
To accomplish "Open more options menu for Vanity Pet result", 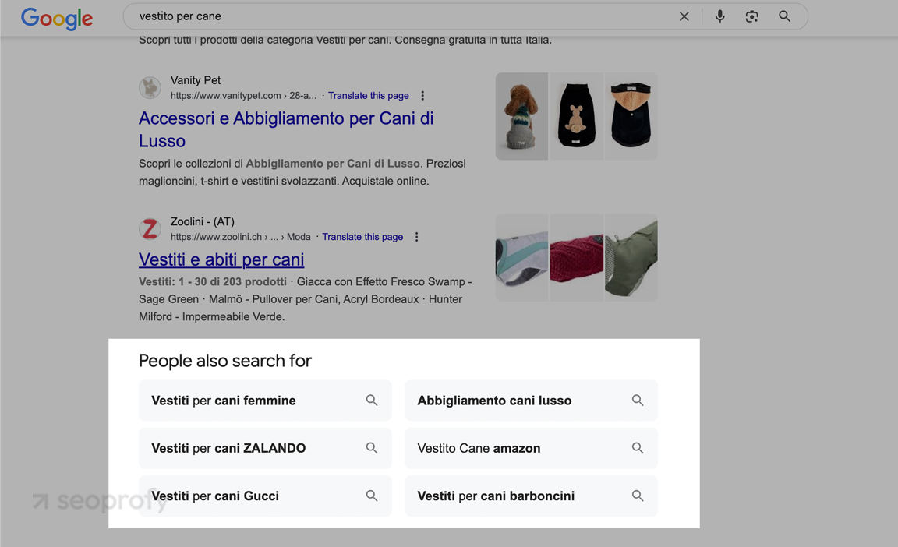I will tap(422, 96).
